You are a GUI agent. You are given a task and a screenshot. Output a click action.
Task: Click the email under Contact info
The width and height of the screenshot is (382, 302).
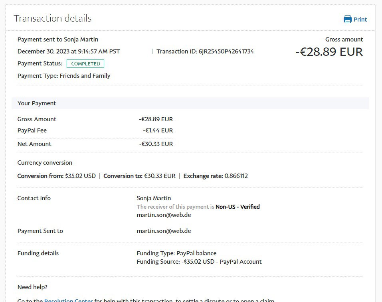pos(164,215)
